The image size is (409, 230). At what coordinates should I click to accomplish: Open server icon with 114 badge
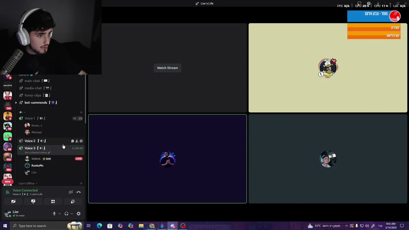8,105
